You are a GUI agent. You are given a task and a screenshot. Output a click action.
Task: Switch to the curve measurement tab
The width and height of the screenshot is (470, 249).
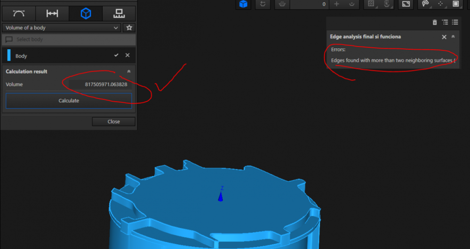pyautogui.click(x=18, y=14)
